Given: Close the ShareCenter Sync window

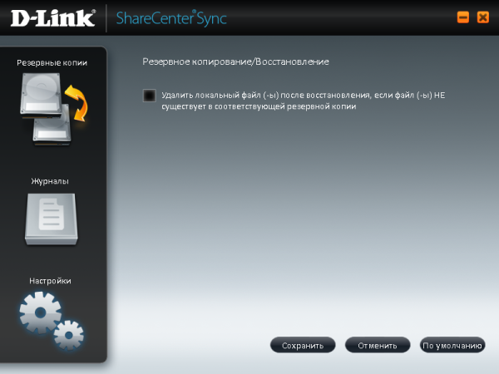Looking at the screenshot, I should click(x=482, y=17).
